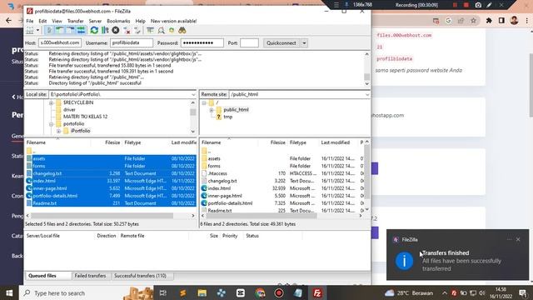The image size is (533, 300).
Task: Click the process queue toolbar icon
Action: 105,30
